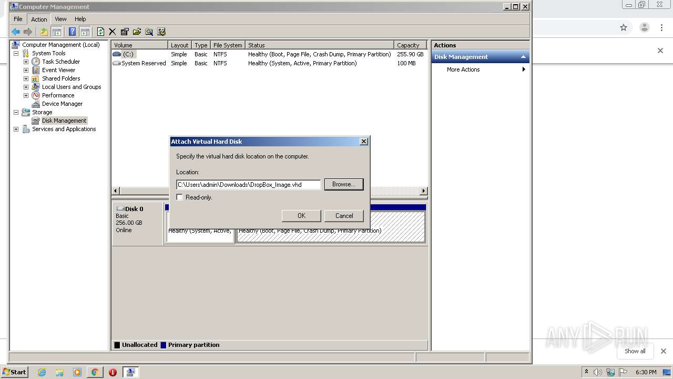Click the Event Viewer icon

click(36, 70)
